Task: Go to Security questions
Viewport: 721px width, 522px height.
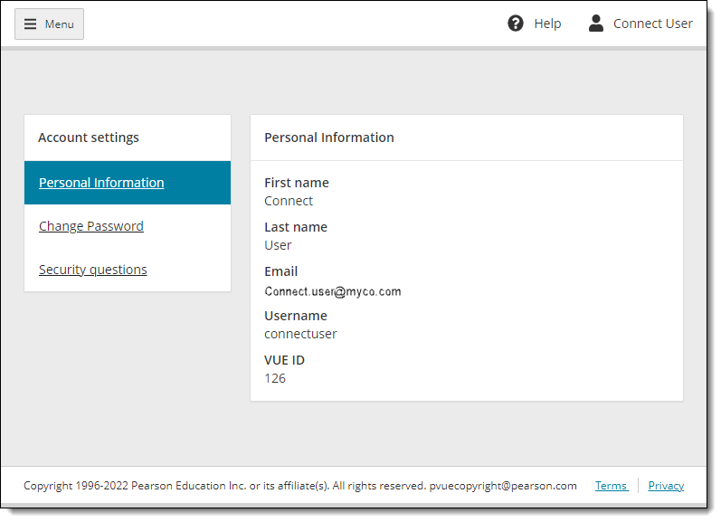Action: pyautogui.click(x=93, y=270)
